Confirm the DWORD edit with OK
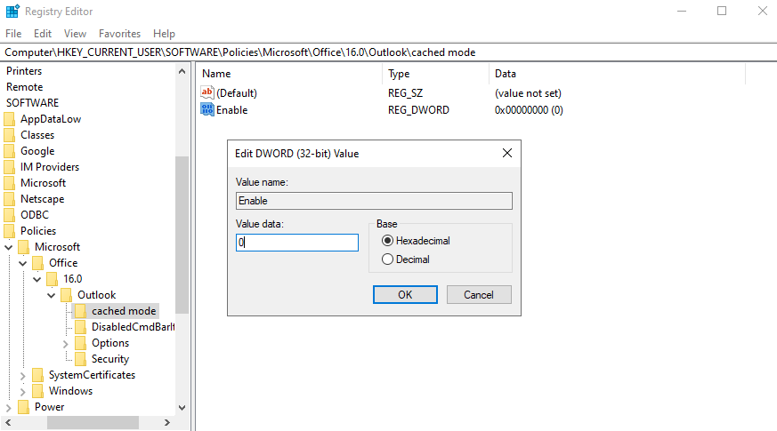Screen dimensions: 777x431 coord(405,294)
